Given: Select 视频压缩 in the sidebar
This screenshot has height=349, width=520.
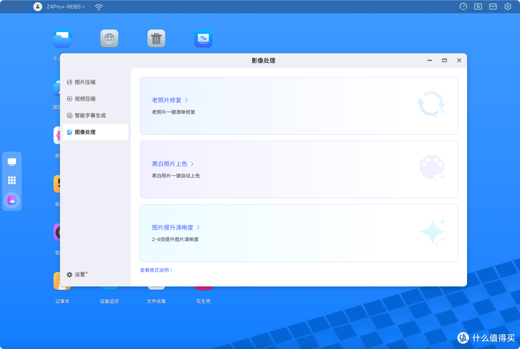Looking at the screenshot, I should pos(95,99).
